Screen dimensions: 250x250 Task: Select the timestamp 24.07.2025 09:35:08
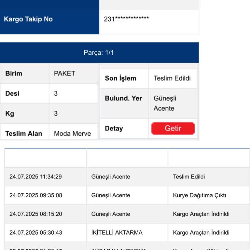click(x=36, y=195)
